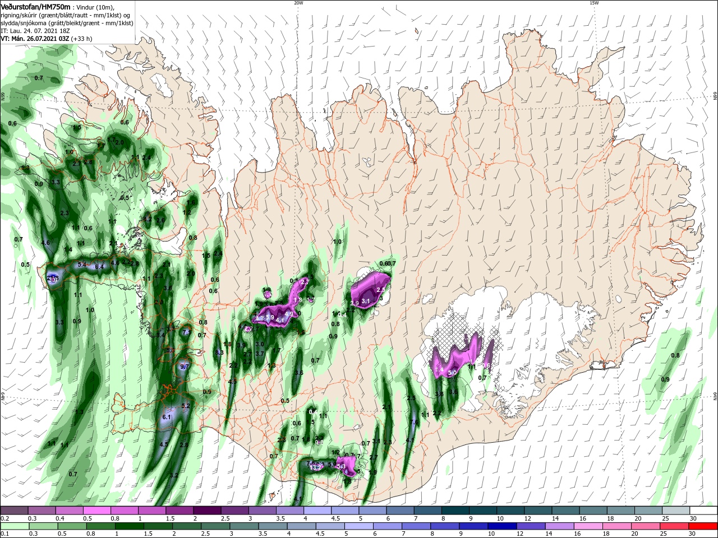Pick the grey-purple 0.2 swatch in purple legend

(x=14, y=511)
